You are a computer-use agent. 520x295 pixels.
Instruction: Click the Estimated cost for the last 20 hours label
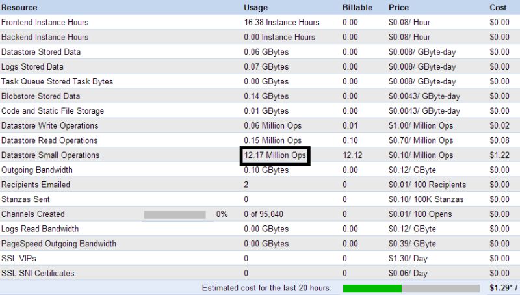[266, 288]
